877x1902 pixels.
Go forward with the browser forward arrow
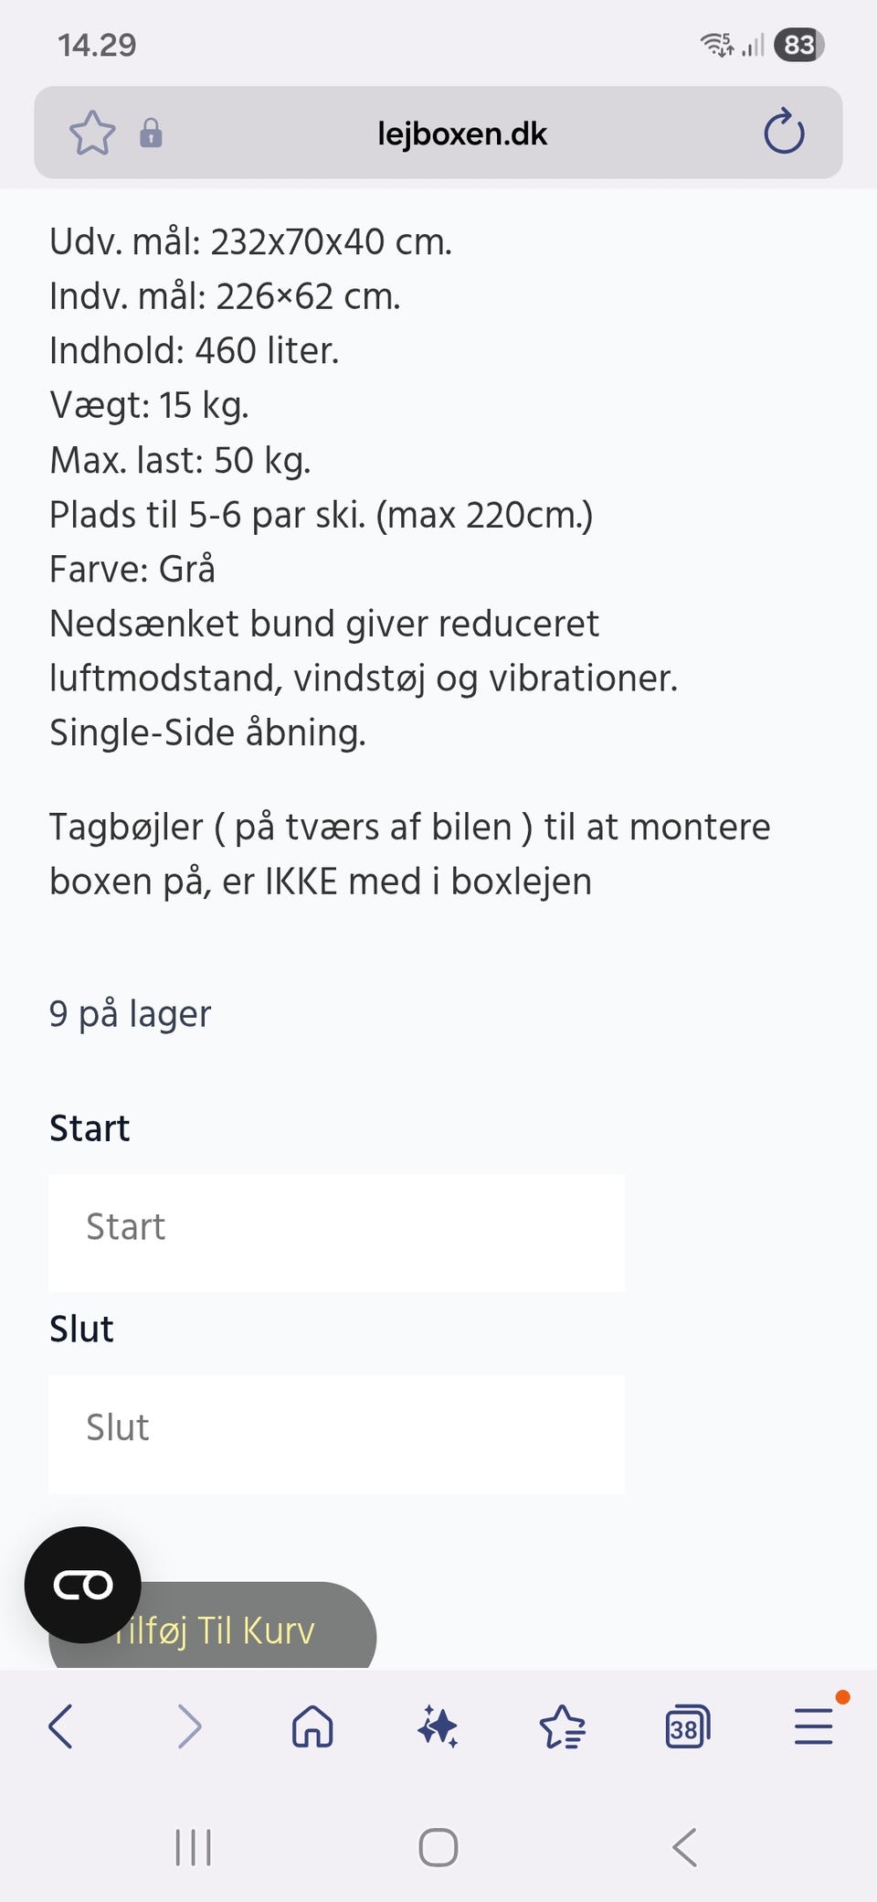coord(188,1727)
